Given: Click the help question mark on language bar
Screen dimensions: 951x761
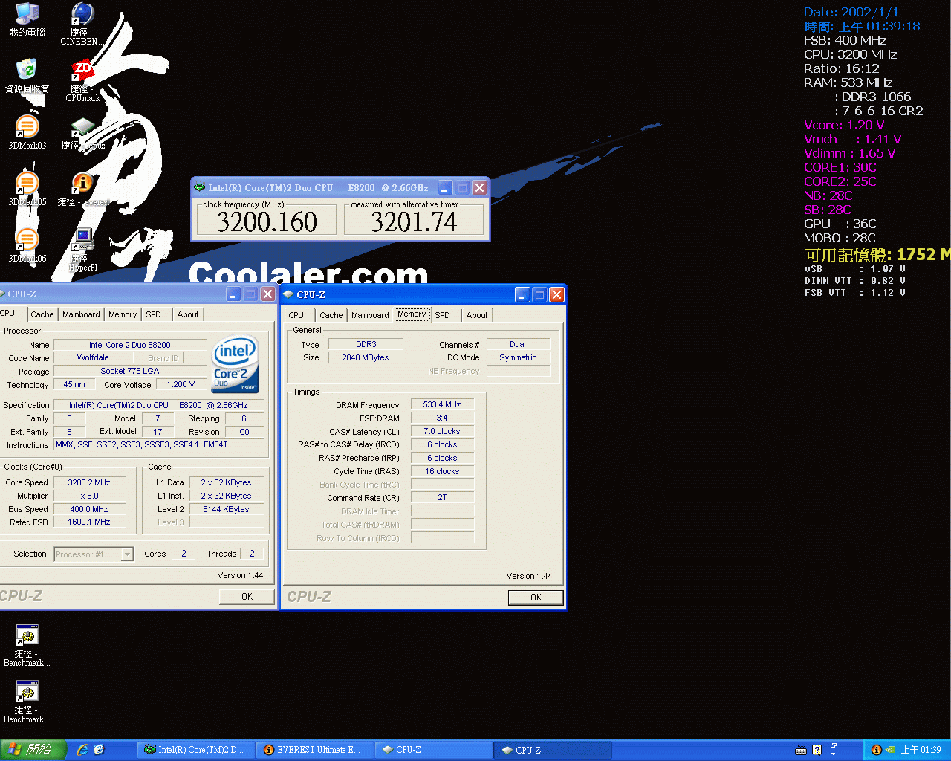Looking at the screenshot, I should [x=817, y=750].
